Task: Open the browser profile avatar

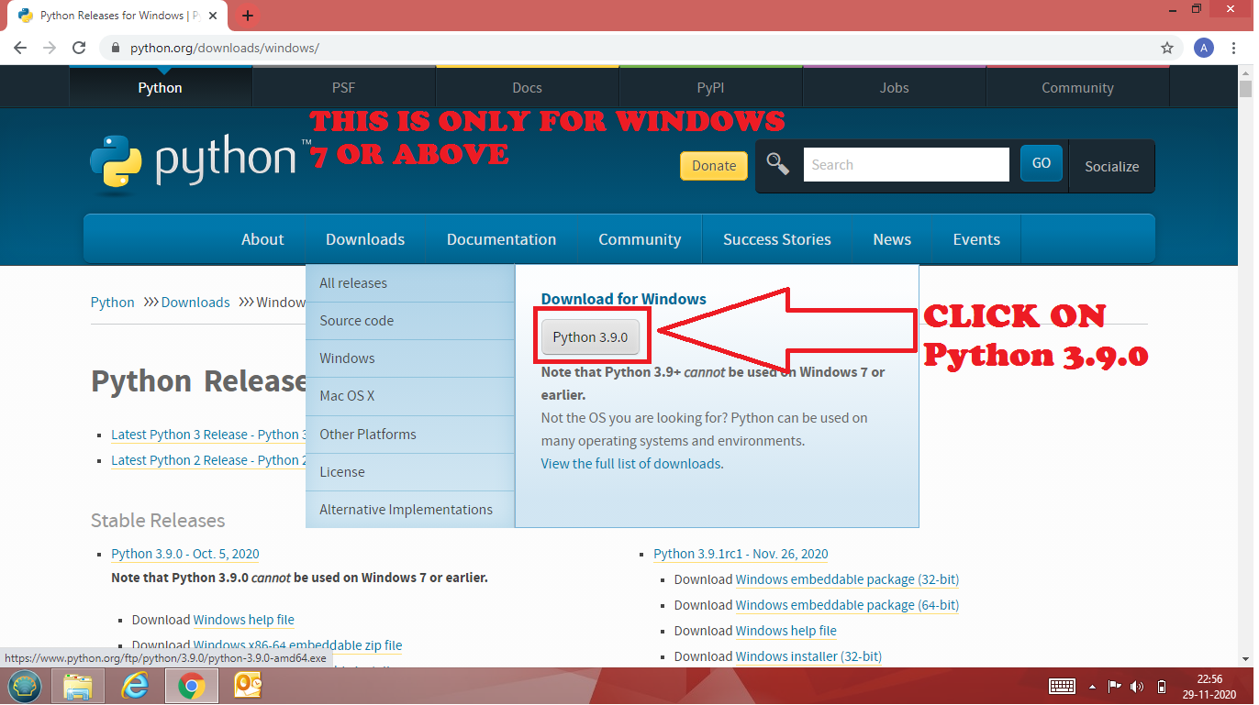Action: pos(1203,48)
